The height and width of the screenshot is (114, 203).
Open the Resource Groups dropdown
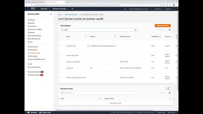(60, 9)
